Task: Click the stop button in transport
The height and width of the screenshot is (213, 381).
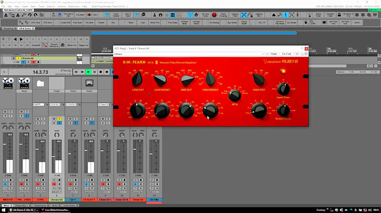Action: coord(101,72)
